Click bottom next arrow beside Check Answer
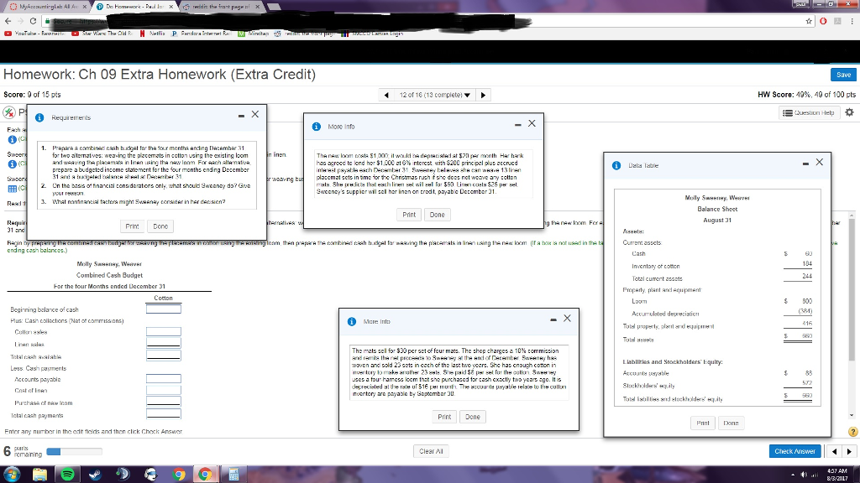The height and width of the screenshot is (483, 860). tap(849, 451)
